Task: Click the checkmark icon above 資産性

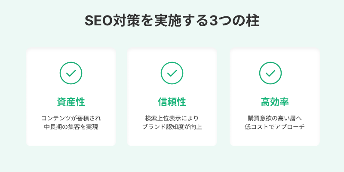Action: pos(71,73)
